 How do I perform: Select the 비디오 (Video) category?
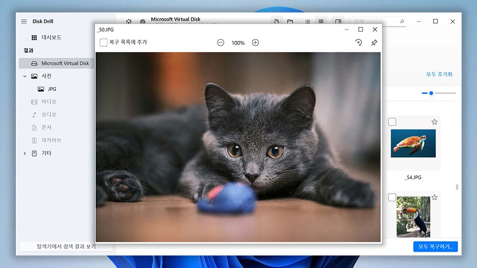coord(49,102)
